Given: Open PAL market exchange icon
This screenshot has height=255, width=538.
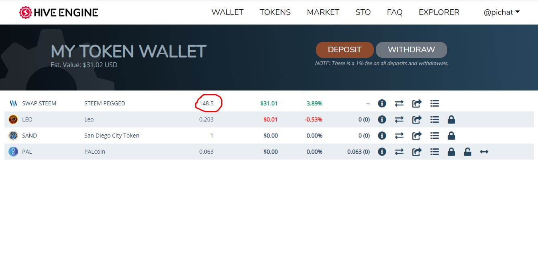Looking at the screenshot, I should pos(399,152).
